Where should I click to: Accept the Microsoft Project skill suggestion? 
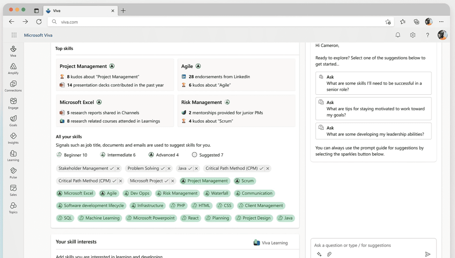pyautogui.click(x=166, y=181)
